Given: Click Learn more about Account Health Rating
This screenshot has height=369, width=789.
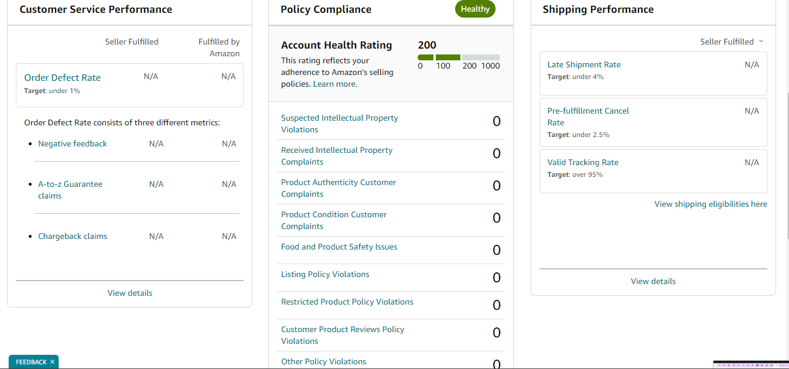Looking at the screenshot, I should [x=334, y=84].
